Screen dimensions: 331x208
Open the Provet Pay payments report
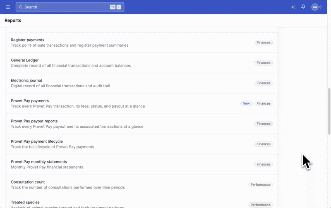[x=142, y=103]
